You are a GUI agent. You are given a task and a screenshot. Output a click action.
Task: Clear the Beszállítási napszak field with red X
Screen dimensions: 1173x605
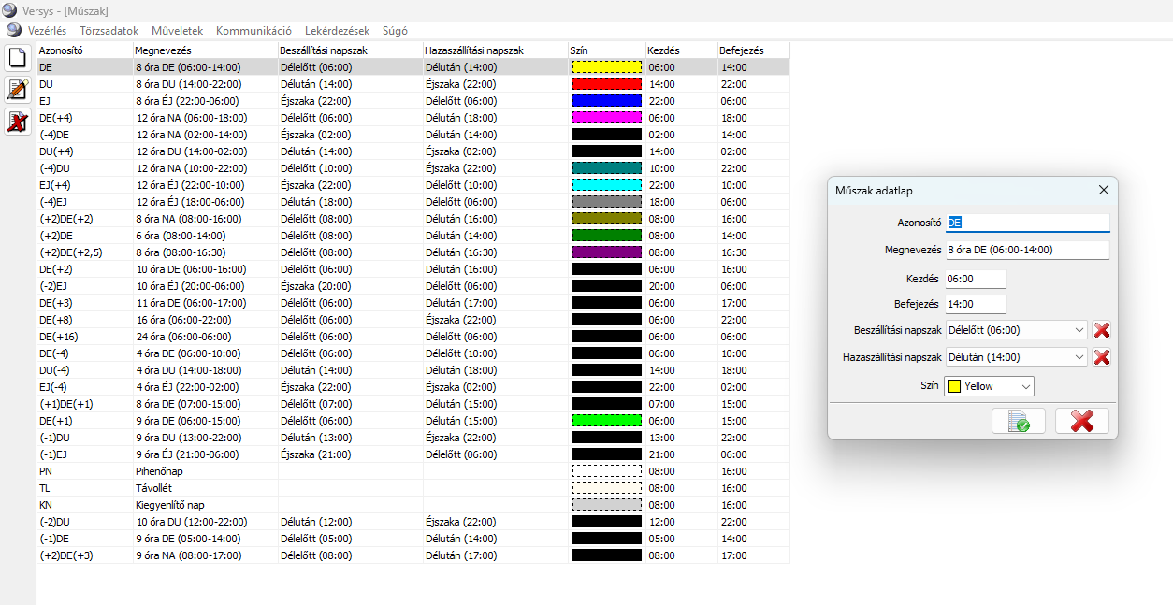click(x=1101, y=330)
